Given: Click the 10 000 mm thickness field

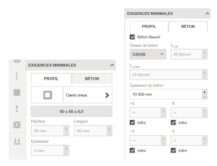Looking at the screenshot, I should pyautogui.click(x=166, y=94).
